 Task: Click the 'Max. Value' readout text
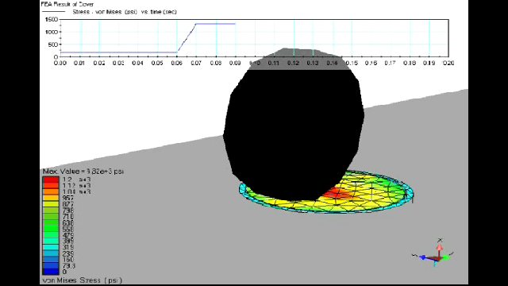pyautogui.click(x=83, y=172)
